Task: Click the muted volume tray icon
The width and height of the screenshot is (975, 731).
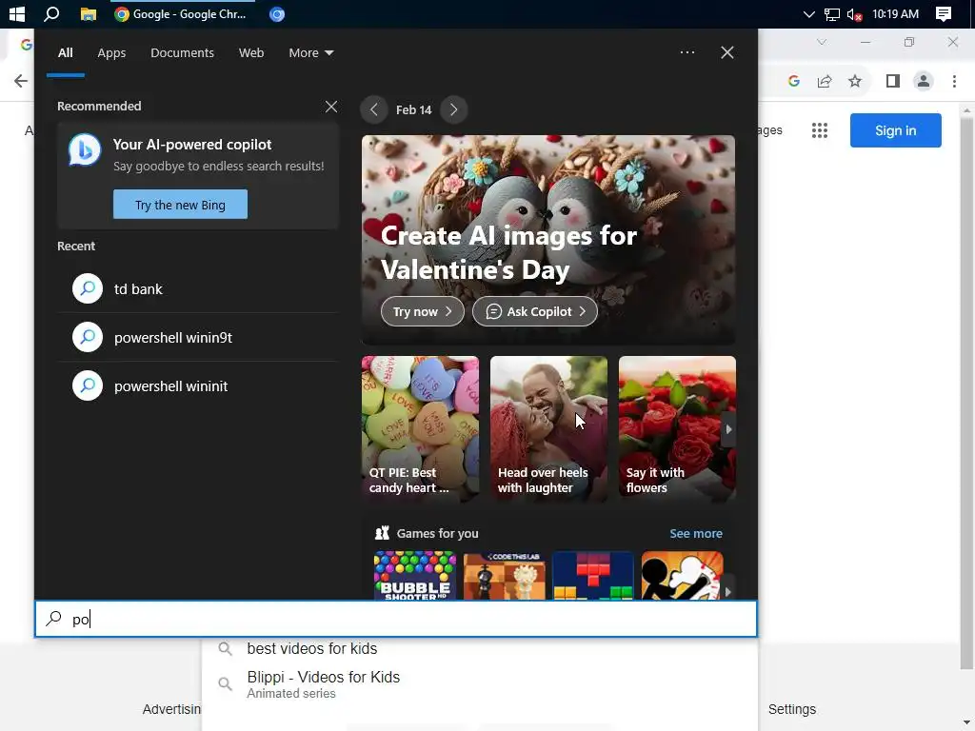Action: (854, 13)
